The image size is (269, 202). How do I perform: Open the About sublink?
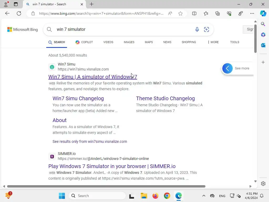[59, 120]
